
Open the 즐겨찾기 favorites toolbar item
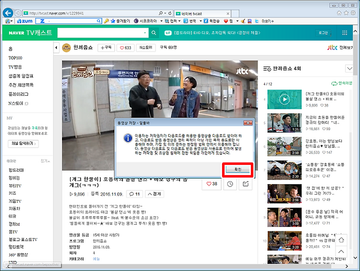point(120,21)
